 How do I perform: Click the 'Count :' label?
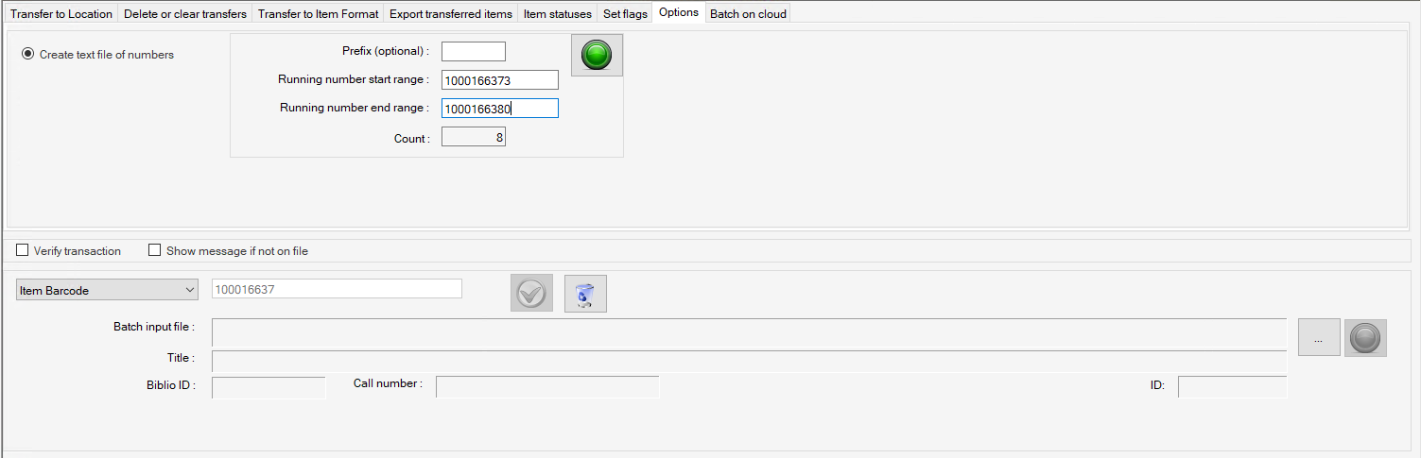click(x=412, y=139)
